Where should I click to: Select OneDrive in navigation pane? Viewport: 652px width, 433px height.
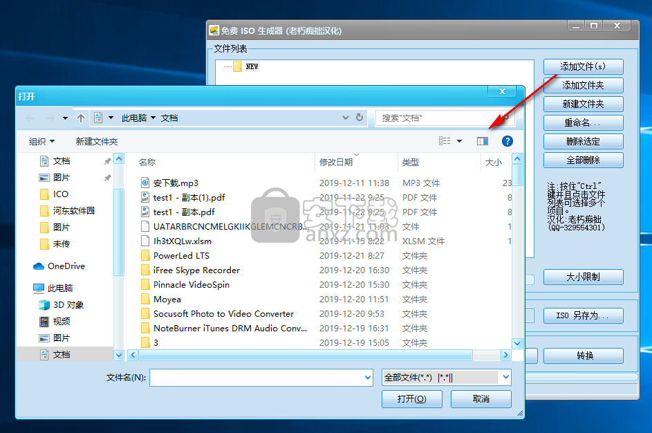pyautogui.click(x=66, y=266)
